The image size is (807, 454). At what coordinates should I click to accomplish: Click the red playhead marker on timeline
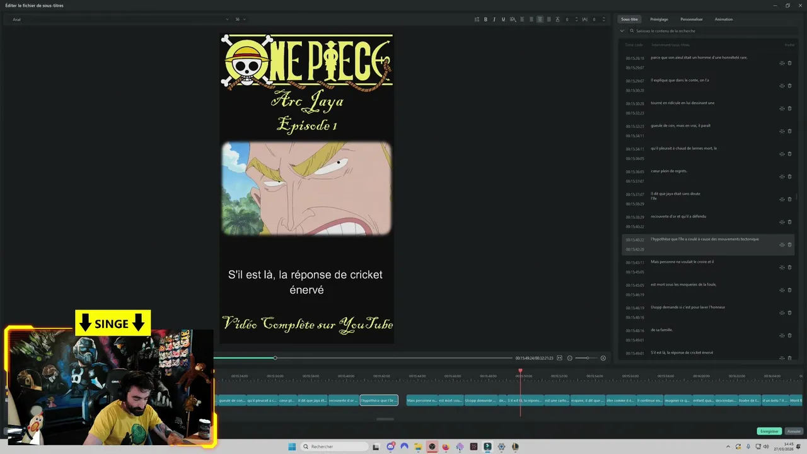coord(520,371)
